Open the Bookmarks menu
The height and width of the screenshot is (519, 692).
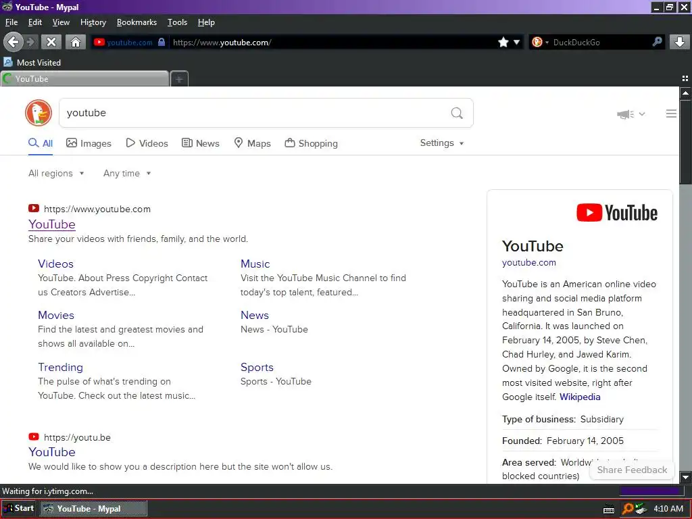[x=137, y=22]
